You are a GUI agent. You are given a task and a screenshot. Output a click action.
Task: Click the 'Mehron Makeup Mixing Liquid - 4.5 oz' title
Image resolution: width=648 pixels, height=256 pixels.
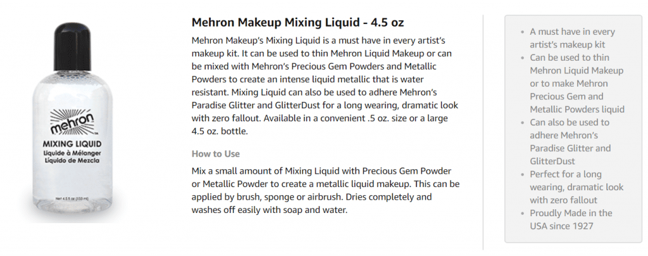pyautogui.click(x=297, y=23)
